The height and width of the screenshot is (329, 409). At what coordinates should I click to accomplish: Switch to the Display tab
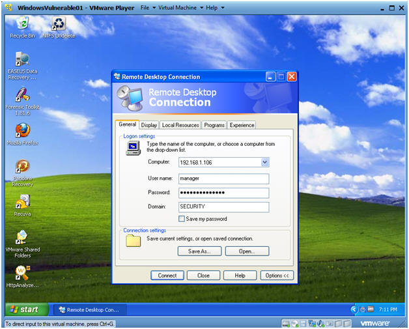coord(149,125)
